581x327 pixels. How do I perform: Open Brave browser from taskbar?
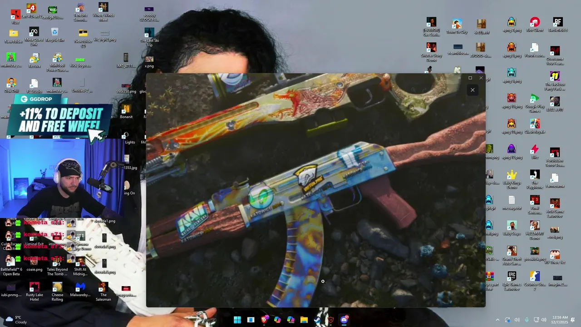click(264, 320)
